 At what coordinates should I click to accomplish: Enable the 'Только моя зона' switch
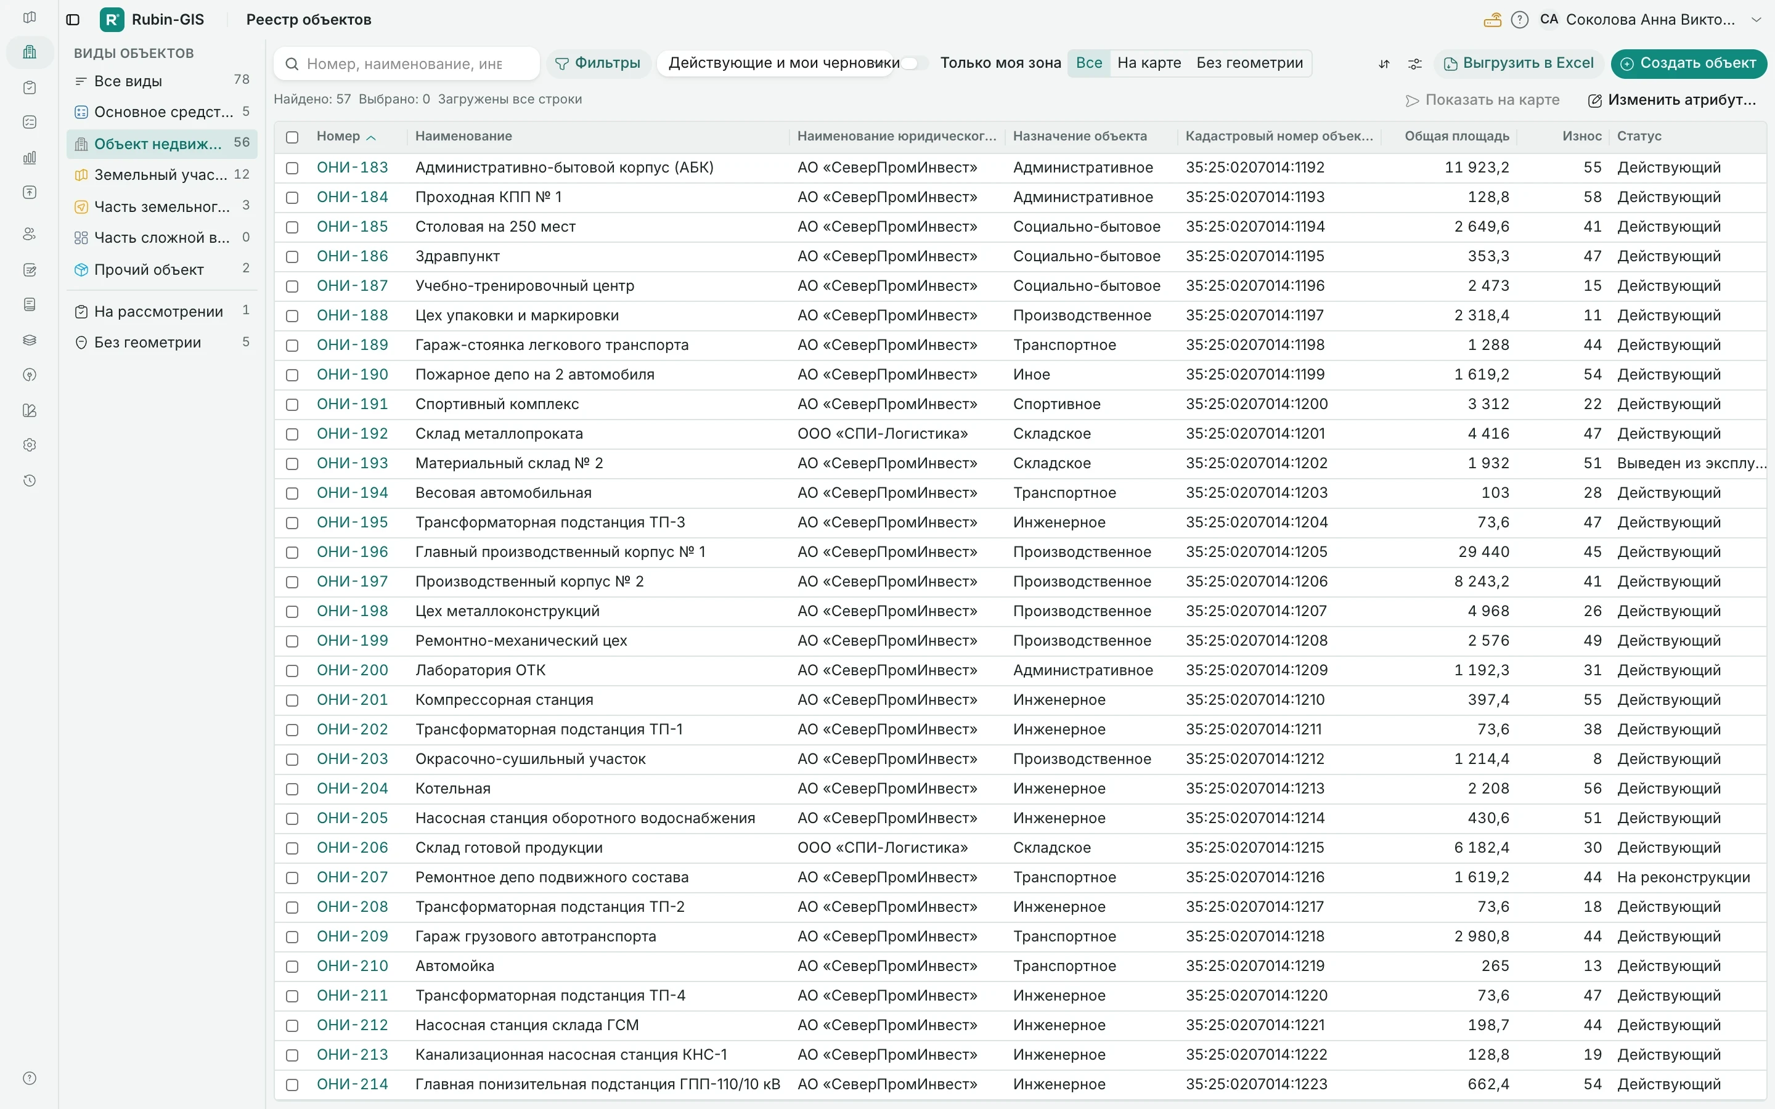click(x=914, y=63)
